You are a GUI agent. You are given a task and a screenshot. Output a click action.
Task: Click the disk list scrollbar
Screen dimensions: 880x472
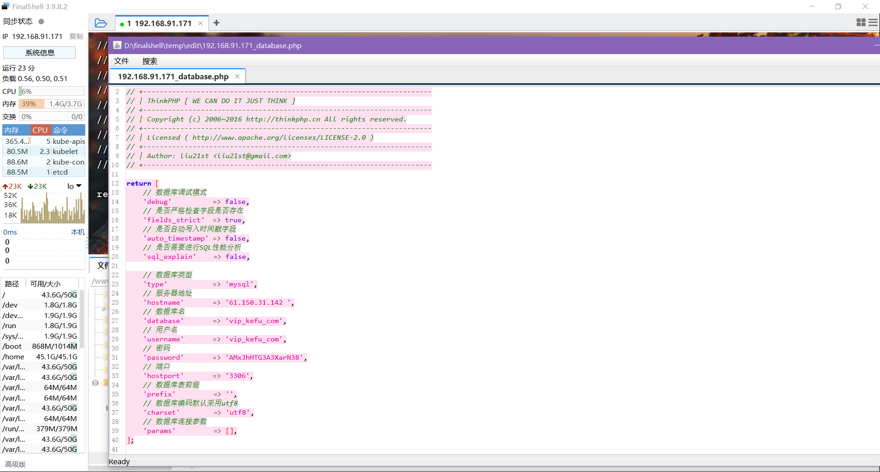[x=82, y=318]
